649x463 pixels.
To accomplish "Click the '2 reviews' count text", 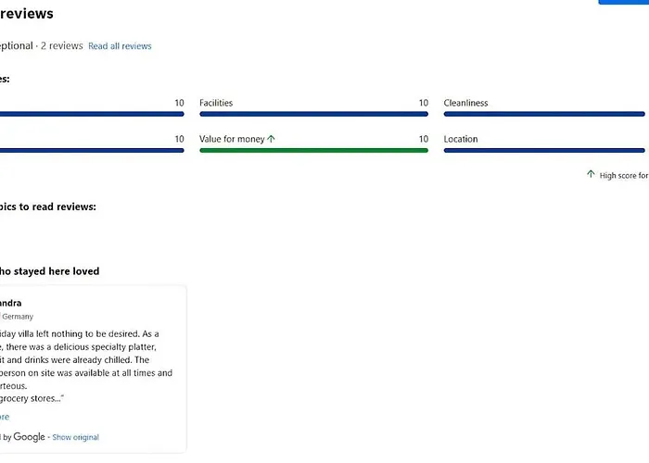I will point(62,45).
